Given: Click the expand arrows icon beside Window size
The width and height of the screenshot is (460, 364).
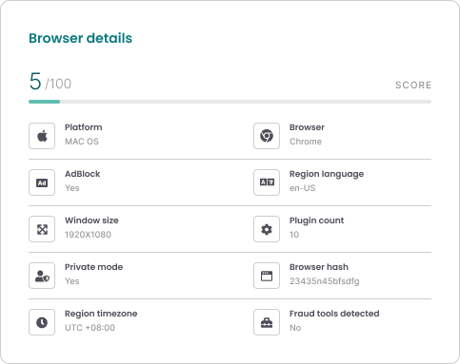Looking at the screenshot, I should coord(42,229).
